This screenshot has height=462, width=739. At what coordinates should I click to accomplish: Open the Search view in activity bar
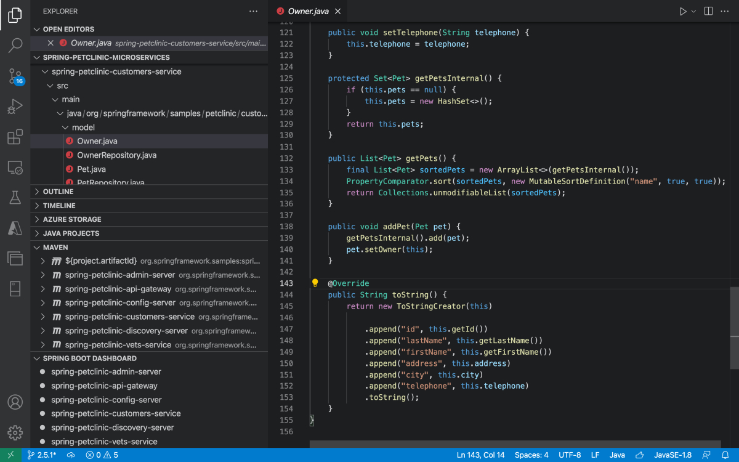pyautogui.click(x=15, y=45)
